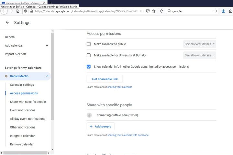Screen dimensions: 233x155
Task: Open public See all event details dropdown
Action: (200, 44)
